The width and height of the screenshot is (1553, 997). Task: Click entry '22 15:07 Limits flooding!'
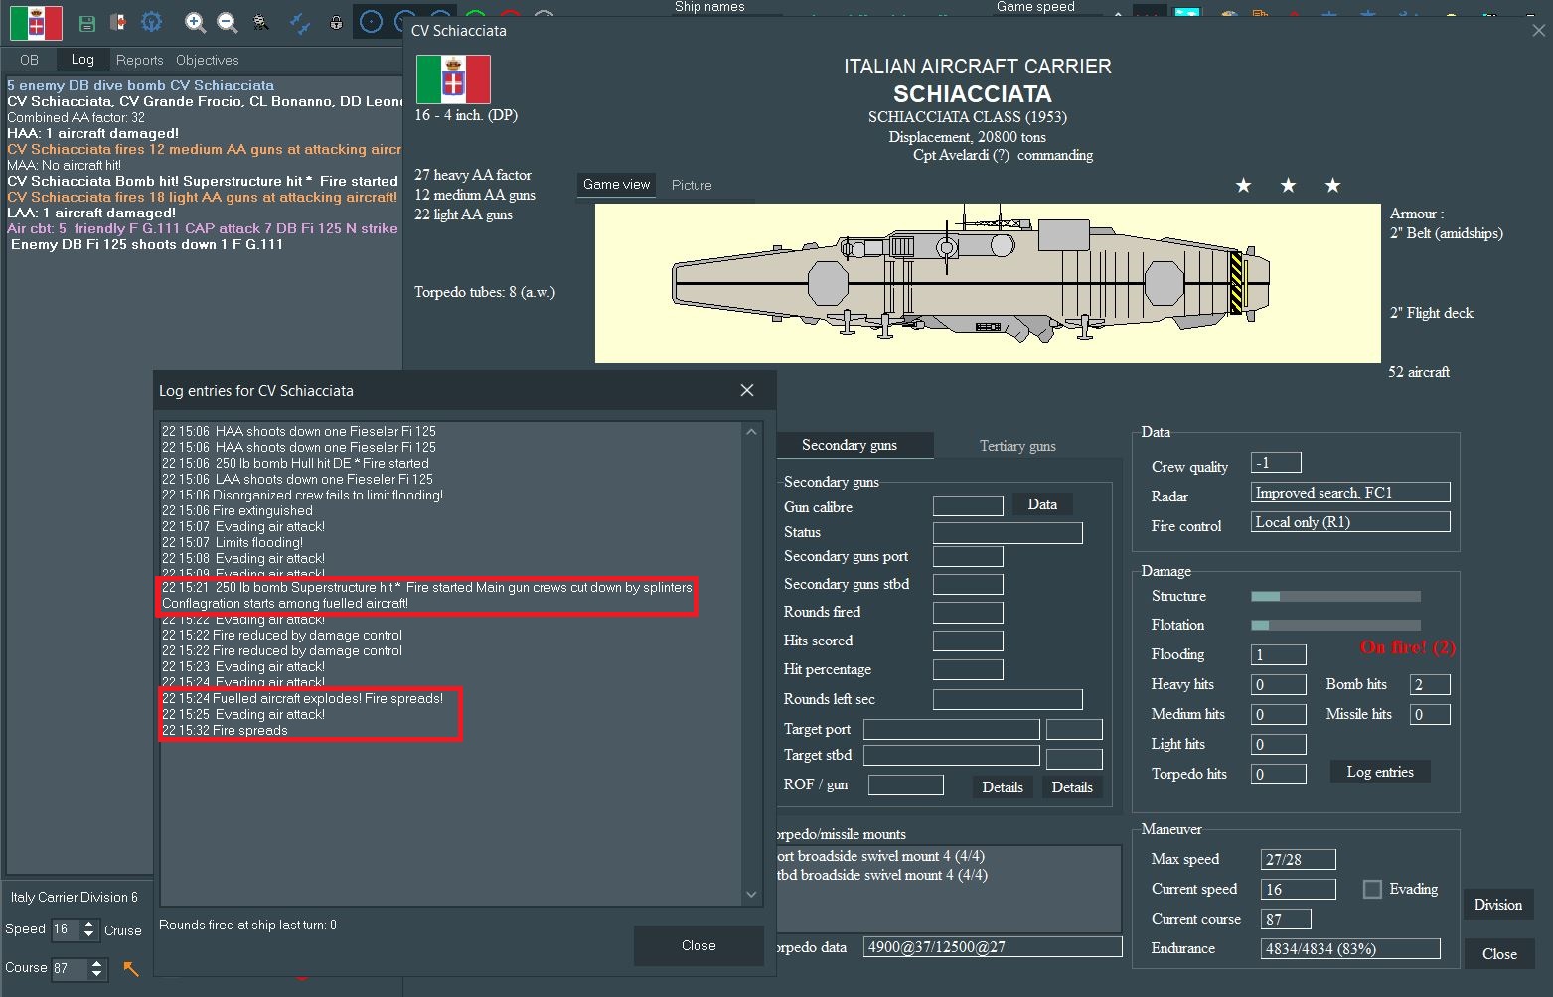(x=233, y=542)
